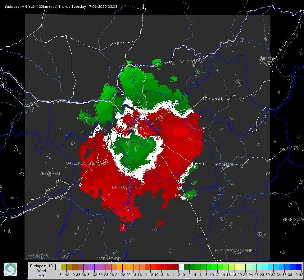Screen dimensions: 304x280
Task: Click the 'Budapest-HR Wind m/s' legend label
Action: pyautogui.click(x=42, y=271)
